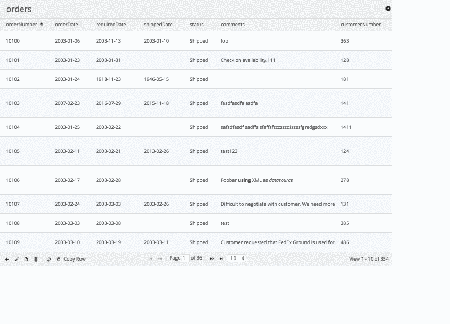Image resolution: width=450 pixels, height=324 pixels.
Task: Select order number 10108 cell
Action: point(13,223)
